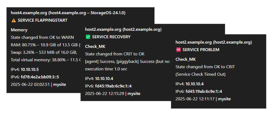Click mysite beside the 12:11:17 timestamp

tap(225, 99)
